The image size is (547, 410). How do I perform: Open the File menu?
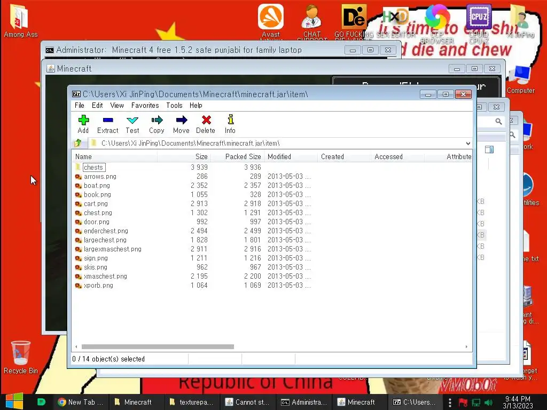[x=79, y=105]
